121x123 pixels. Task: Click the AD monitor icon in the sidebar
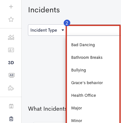click(11, 75)
